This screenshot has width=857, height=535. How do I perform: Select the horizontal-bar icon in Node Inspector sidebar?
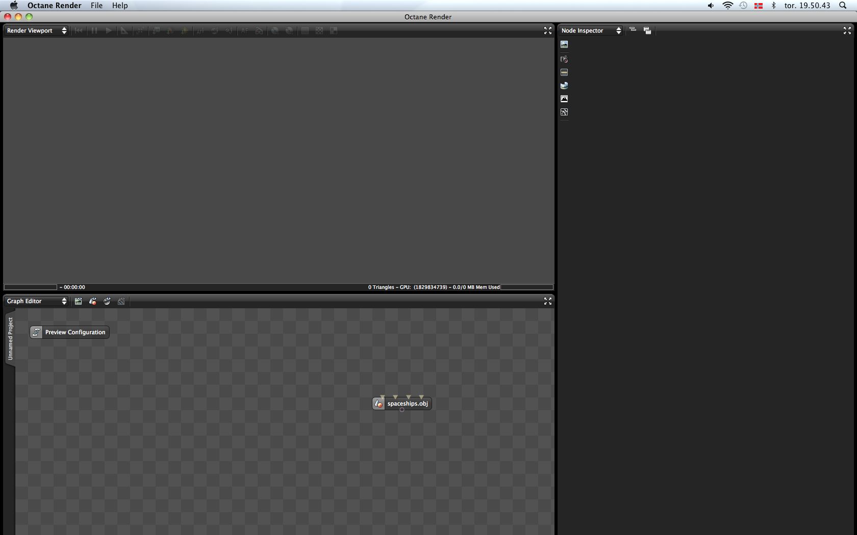tap(564, 72)
